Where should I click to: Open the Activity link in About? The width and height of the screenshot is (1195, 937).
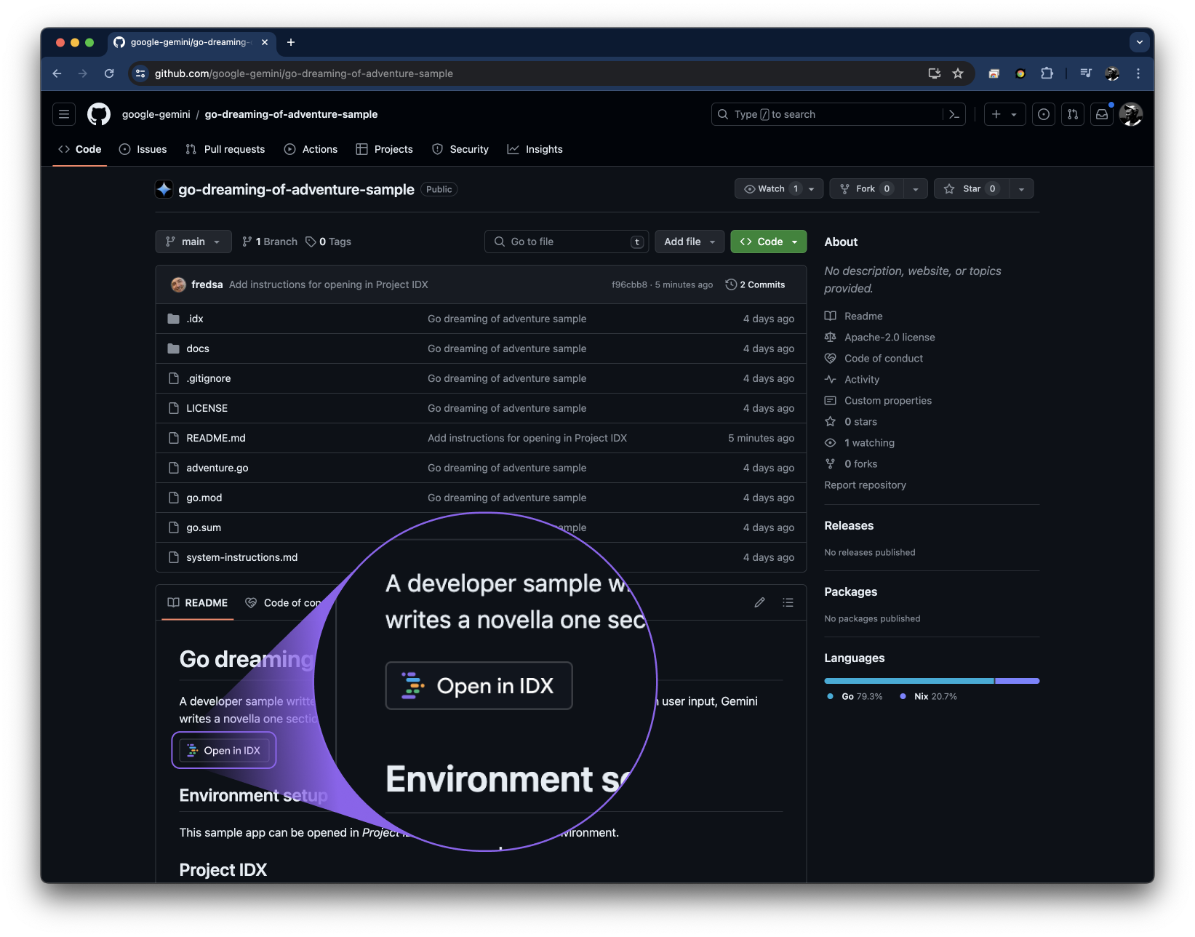pos(862,379)
